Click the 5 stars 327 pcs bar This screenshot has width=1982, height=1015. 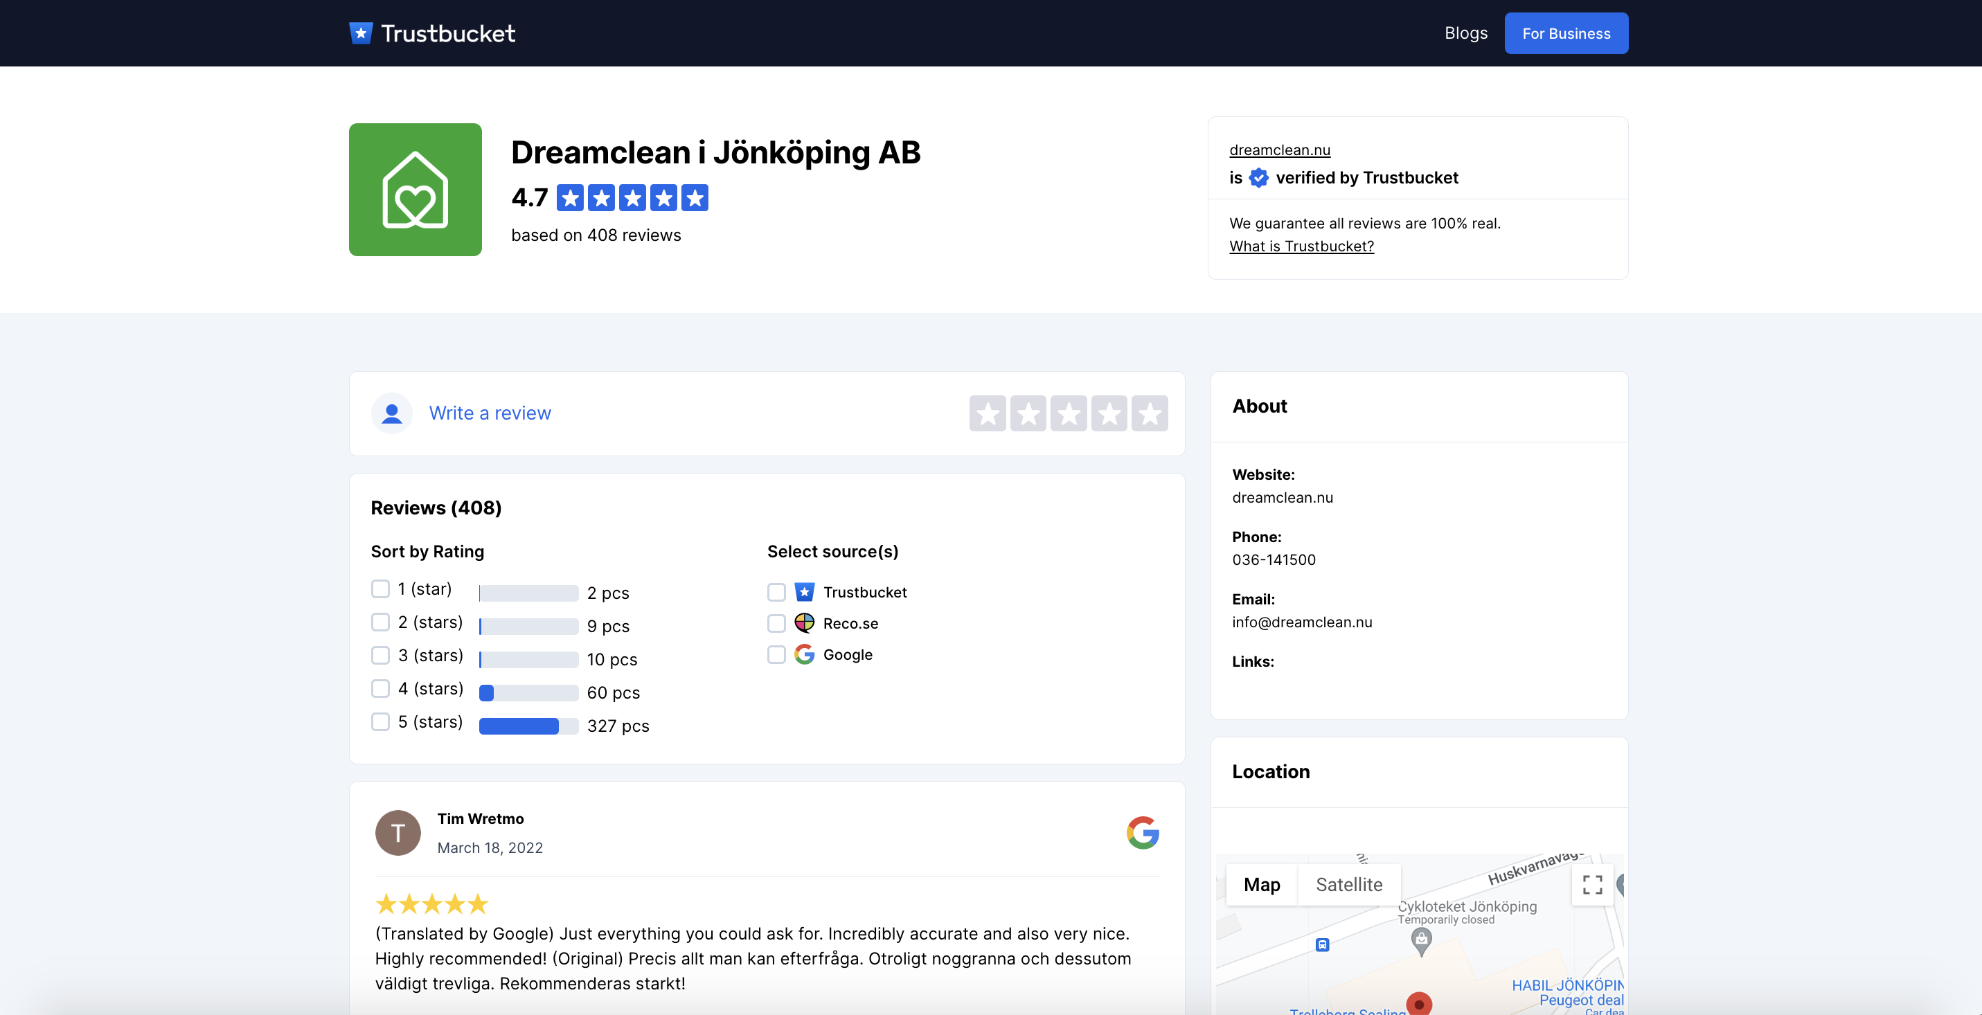528,726
